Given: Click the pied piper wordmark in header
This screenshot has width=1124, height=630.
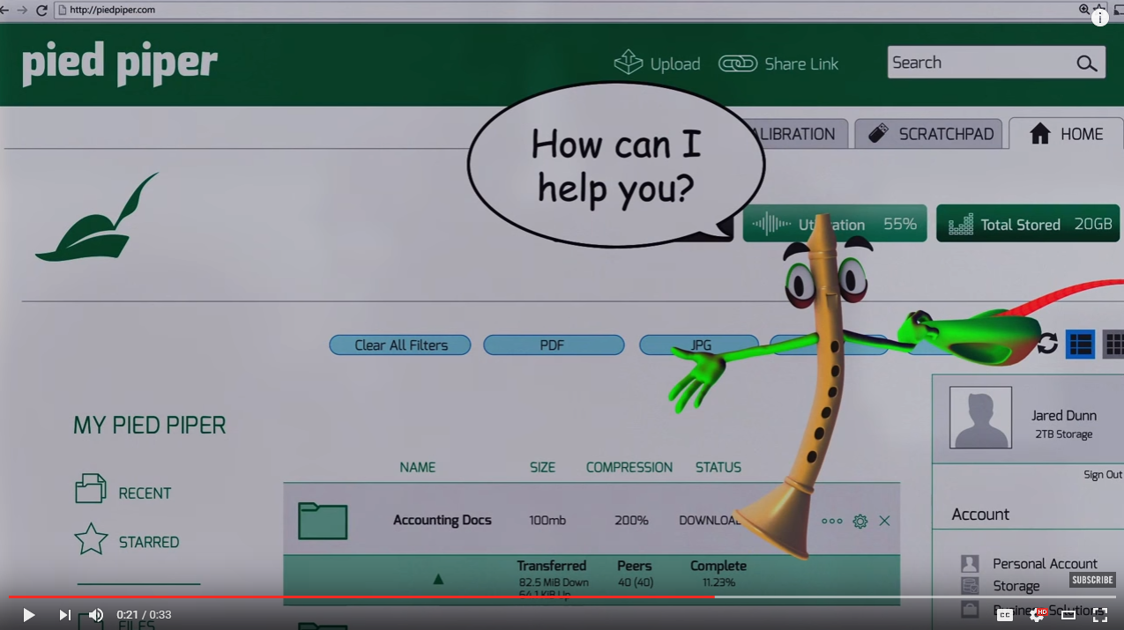Looking at the screenshot, I should pyautogui.click(x=120, y=63).
